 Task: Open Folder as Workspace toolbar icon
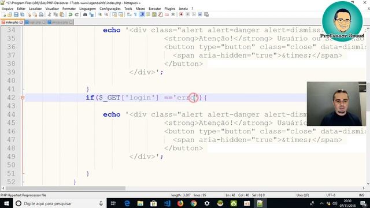[x=166, y=14]
